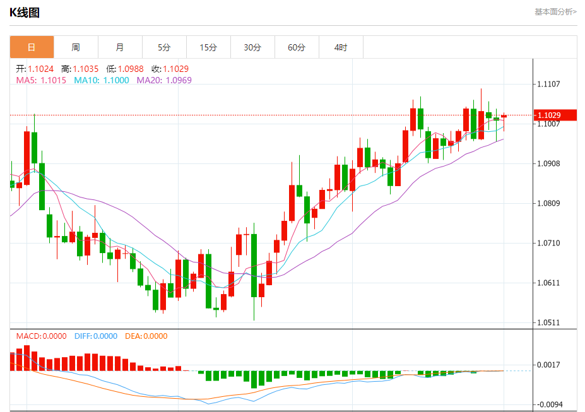The width and height of the screenshot is (585, 412).
Task: Click the 1.1107 price axis label
Action: (548, 84)
